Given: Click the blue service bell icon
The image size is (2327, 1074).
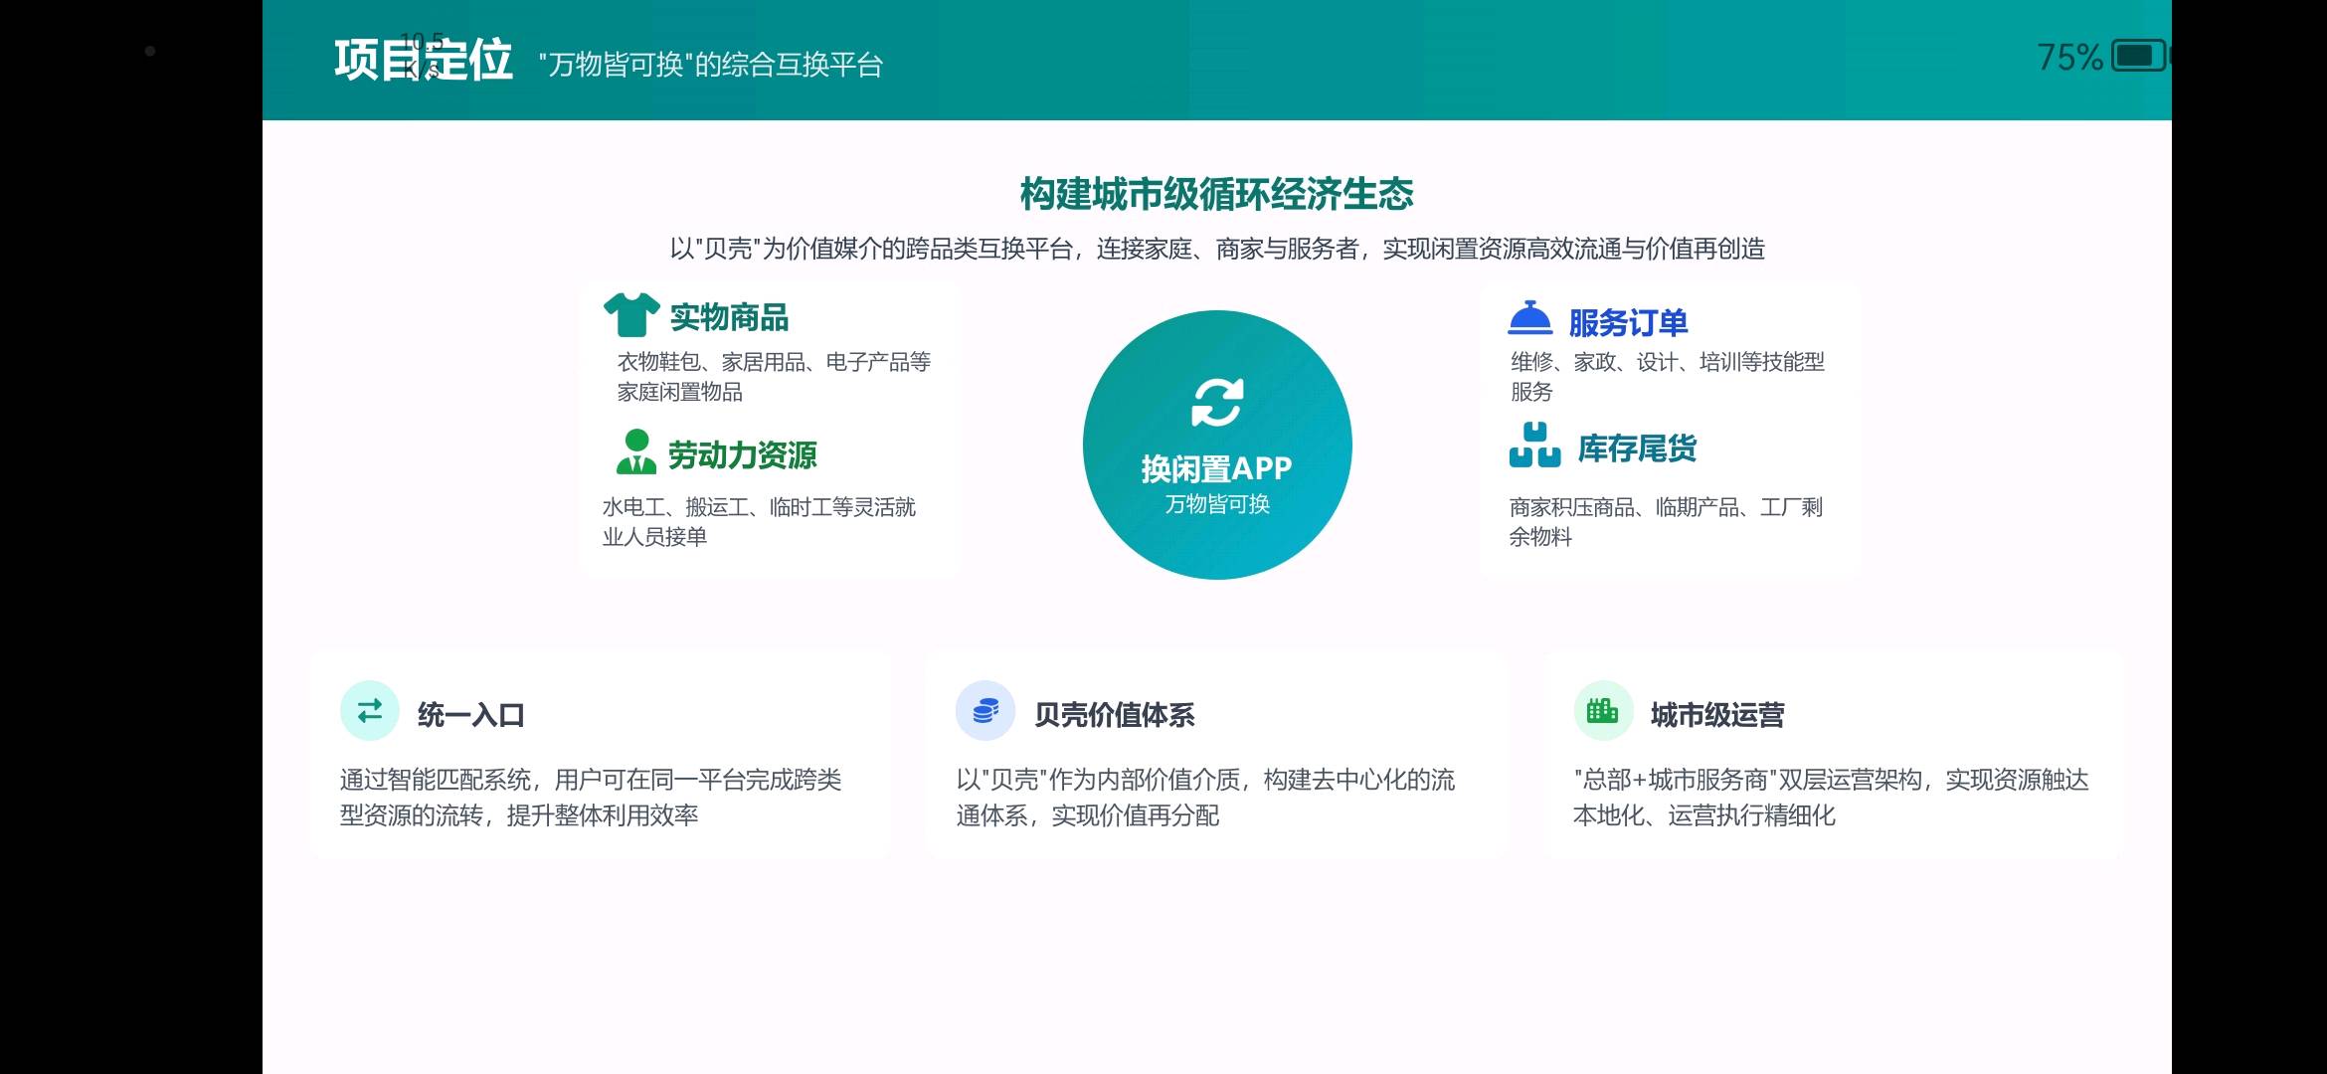Looking at the screenshot, I should (1529, 318).
